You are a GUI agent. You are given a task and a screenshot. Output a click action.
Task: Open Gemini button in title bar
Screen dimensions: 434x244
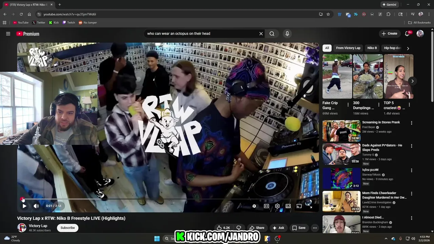tap(389, 5)
